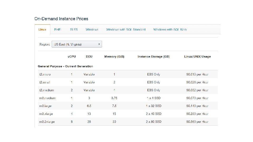Screen dimensions: 253x142
Task: Switch to the SLES tab
Action: [x=74, y=29]
